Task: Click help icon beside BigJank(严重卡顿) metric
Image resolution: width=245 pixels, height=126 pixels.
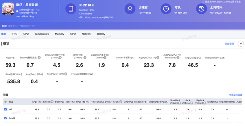Action: pyautogui.click(x=105, y=58)
